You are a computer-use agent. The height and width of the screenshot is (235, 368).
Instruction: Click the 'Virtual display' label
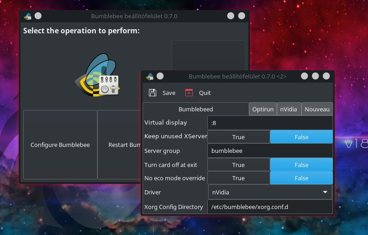pyautogui.click(x=165, y=123)
